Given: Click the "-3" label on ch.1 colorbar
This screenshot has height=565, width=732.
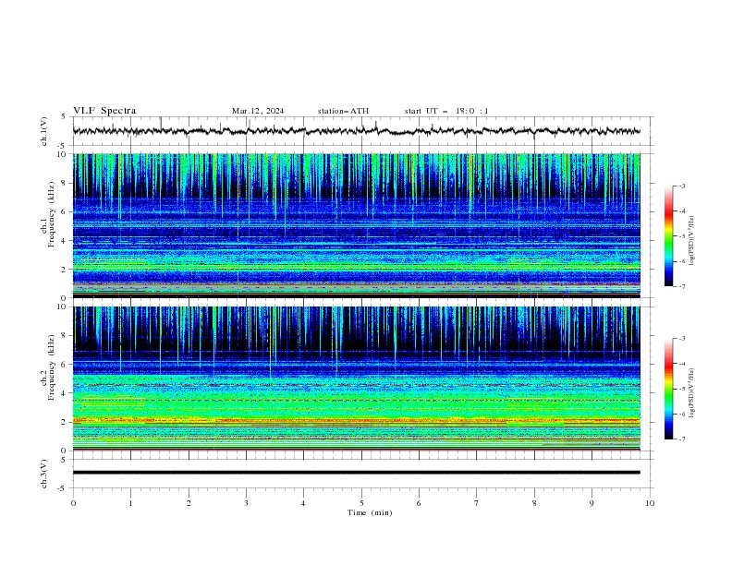Looking at the screenshot, I should tap(681, 186).
